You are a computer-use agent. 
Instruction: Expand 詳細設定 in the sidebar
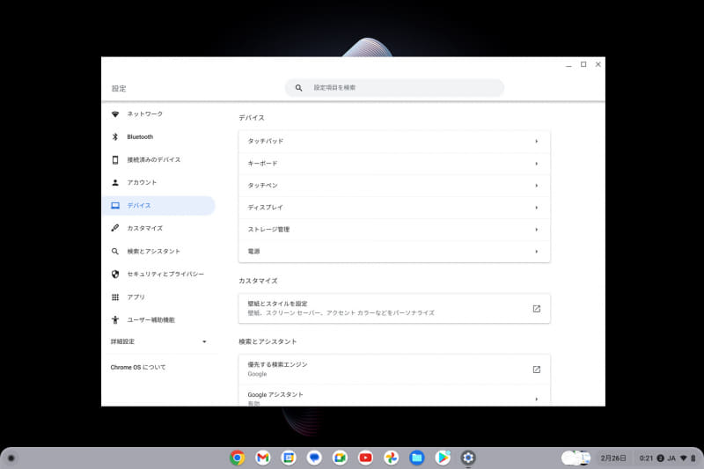159,341
